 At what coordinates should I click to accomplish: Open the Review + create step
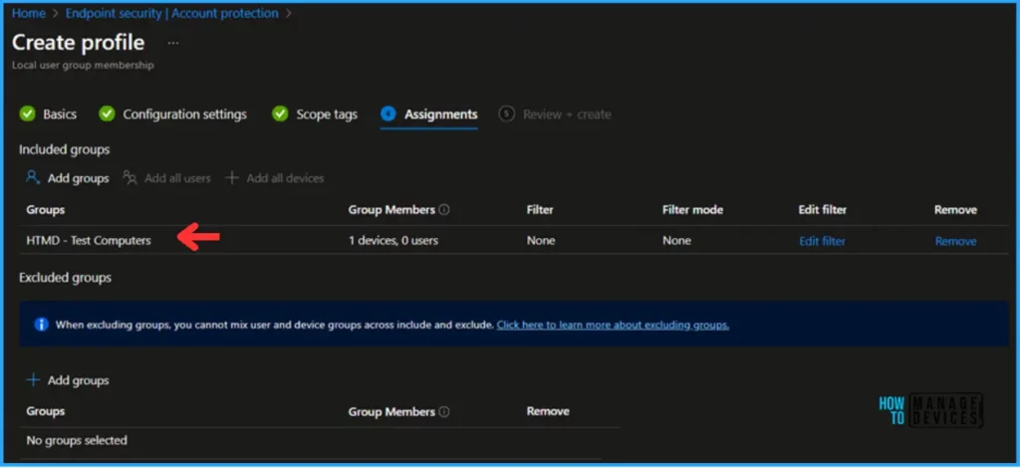(x=567, y=115)
